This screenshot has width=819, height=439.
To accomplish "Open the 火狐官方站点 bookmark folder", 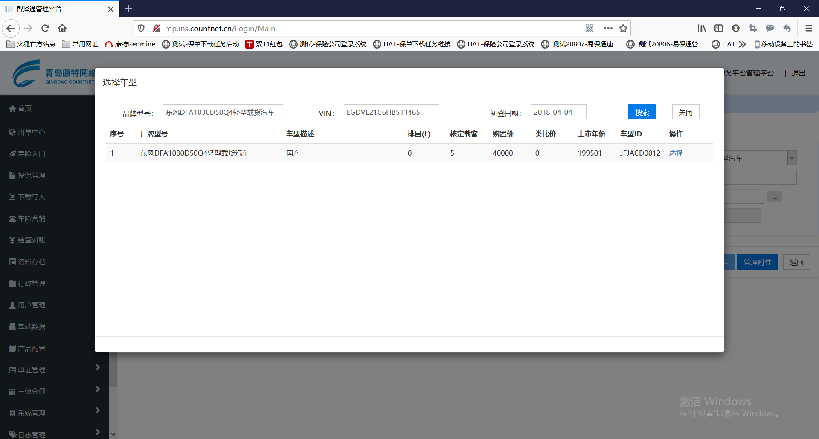I will (31, 44).
